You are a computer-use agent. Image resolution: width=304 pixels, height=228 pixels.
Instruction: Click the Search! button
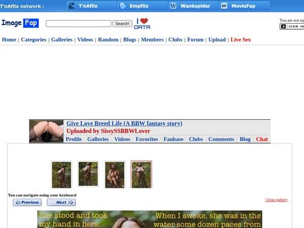click(x=122, y=24)
